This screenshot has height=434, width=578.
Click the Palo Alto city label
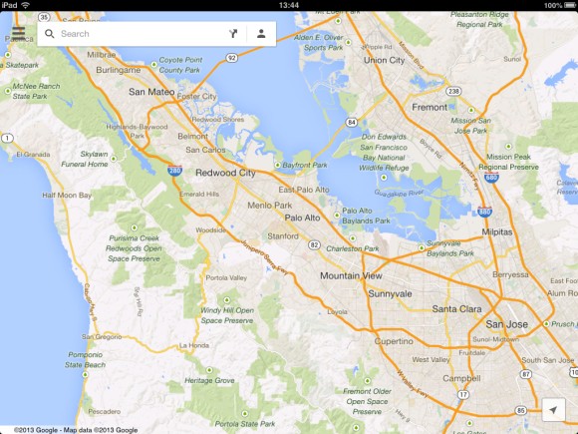(x=302, y=218)
